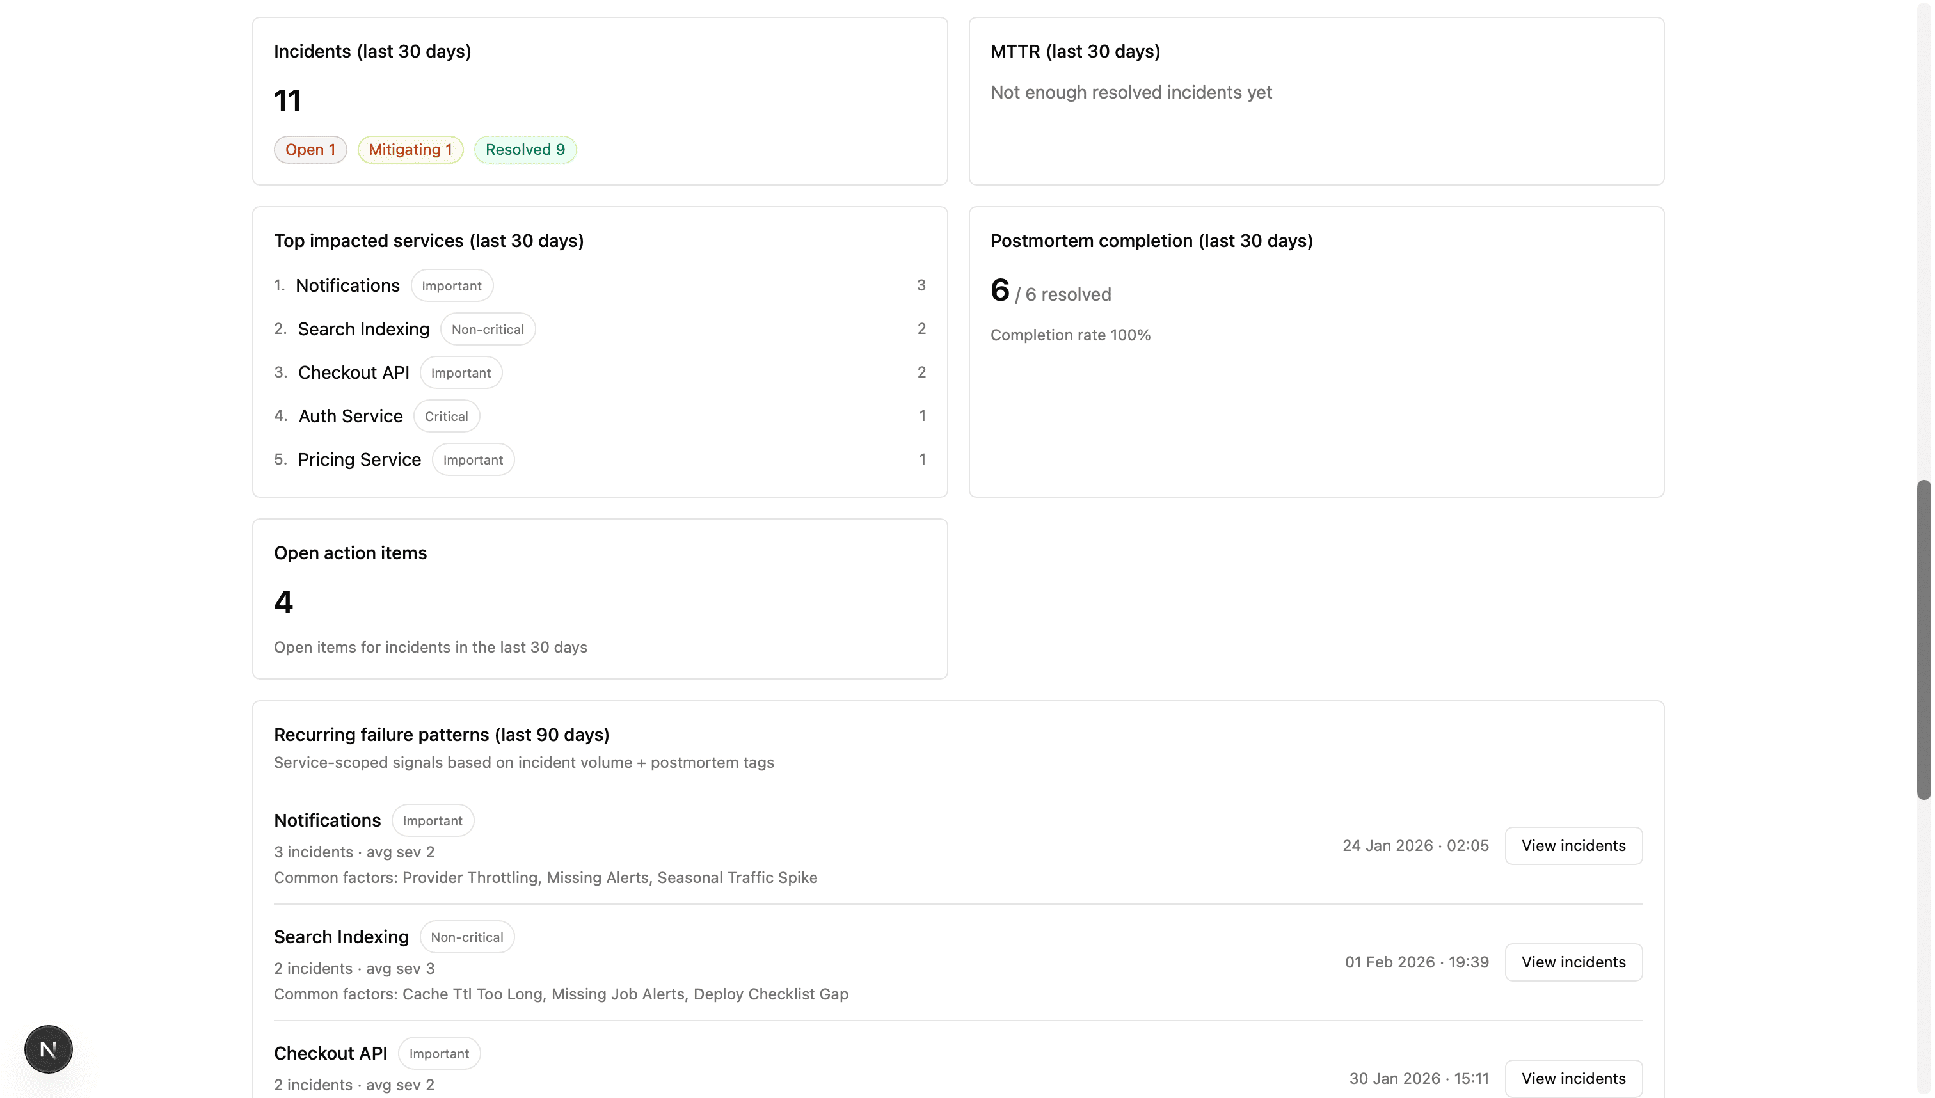Screen dimensions: 1935x1098
Task: Select the Auth Service entry
Action: pos(349,415)
